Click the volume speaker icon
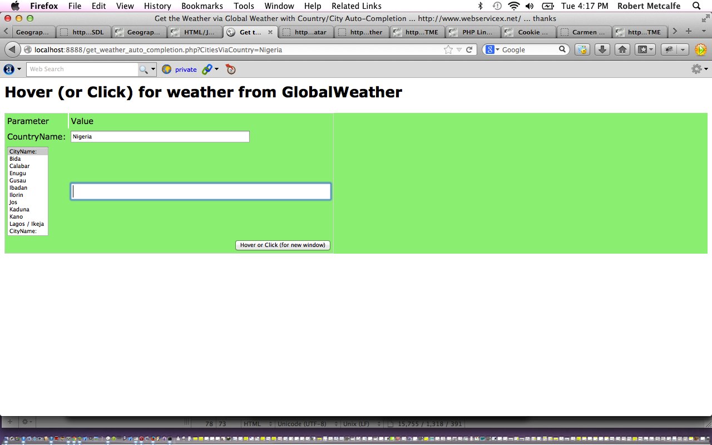This screenshot has width=712, height=445. pyautogui.click(x=529, y=6)
